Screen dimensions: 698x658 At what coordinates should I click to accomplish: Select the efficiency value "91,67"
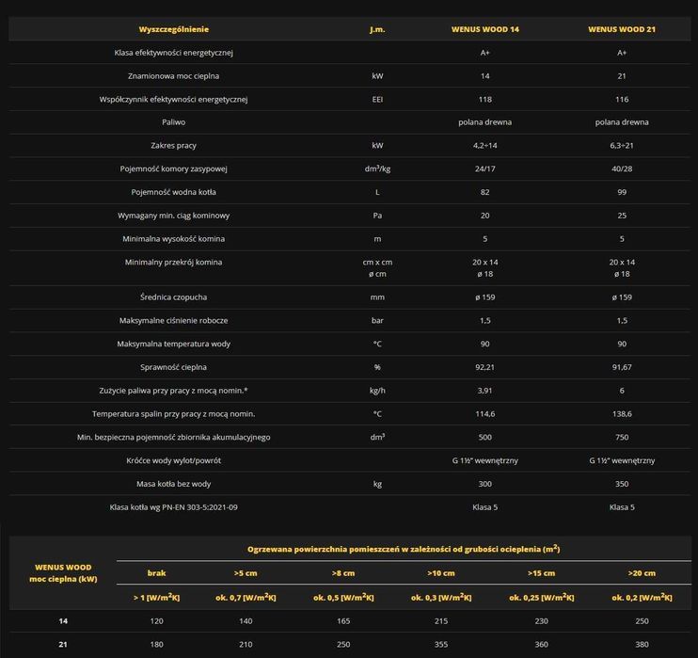point(622,367)
